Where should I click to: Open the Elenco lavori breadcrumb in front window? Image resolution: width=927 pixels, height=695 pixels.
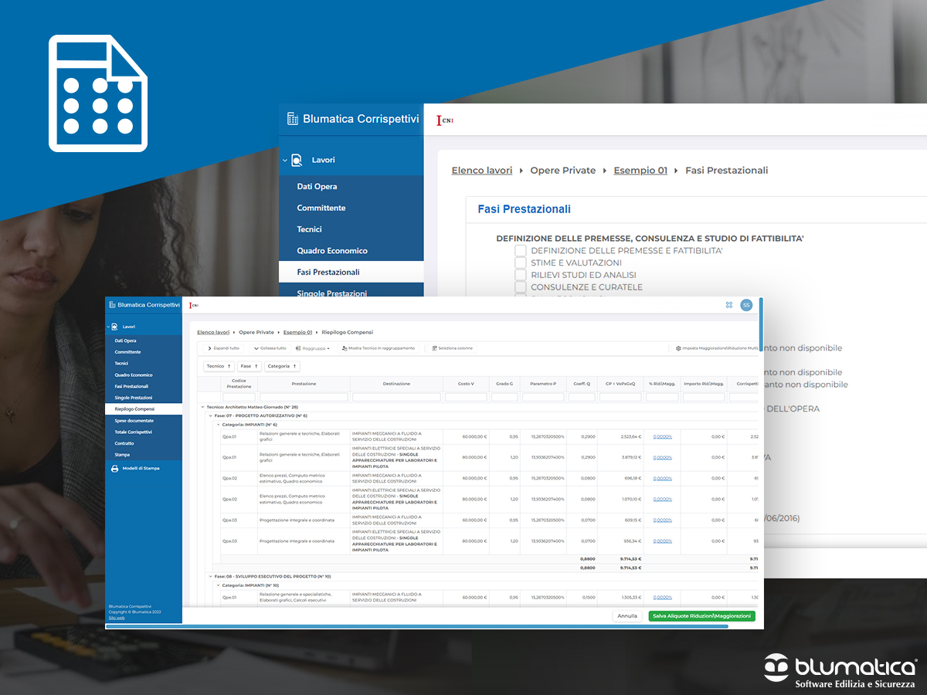point(213,332)
